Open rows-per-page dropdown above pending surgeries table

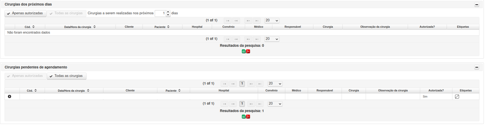pyautogui.click(x=275, y=84)
